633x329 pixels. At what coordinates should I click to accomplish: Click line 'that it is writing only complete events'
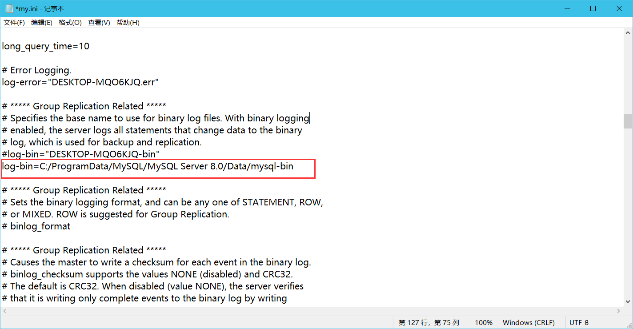[x=144, y=298]
